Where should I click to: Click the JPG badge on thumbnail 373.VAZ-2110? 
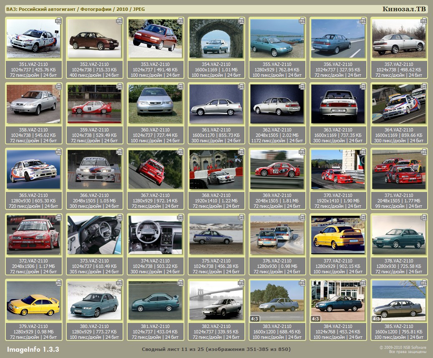119,217
